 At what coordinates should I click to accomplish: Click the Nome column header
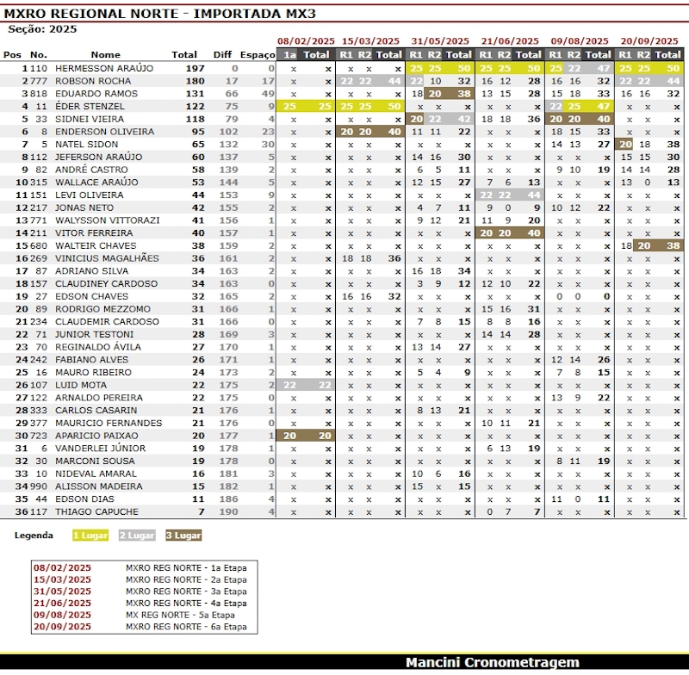tap(106, 55)
